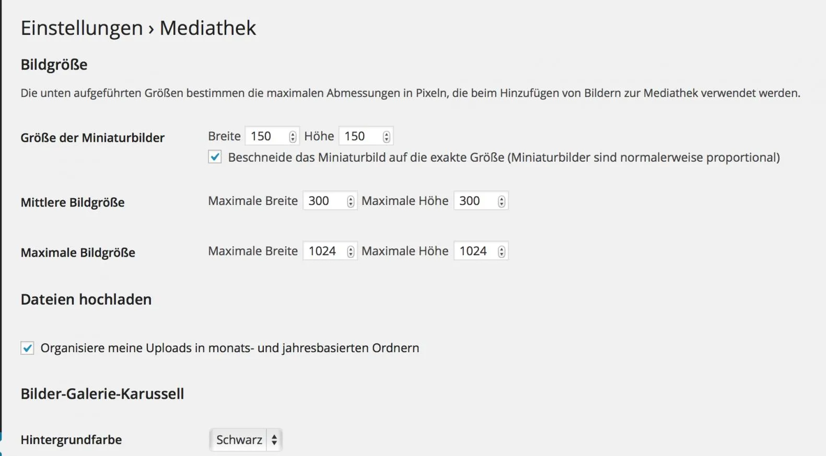Click Mittlere Bildgröße Maximale Höhe field
826x456 pixels.
tap(481, 201)
